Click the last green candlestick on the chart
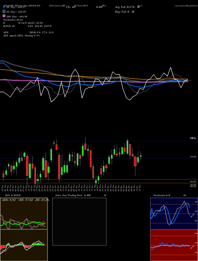The height and width of the screenshot is (261, 198). click(x=141, y=156)
